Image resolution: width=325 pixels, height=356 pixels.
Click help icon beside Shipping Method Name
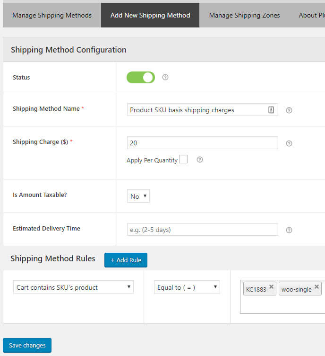click(289, 110)
